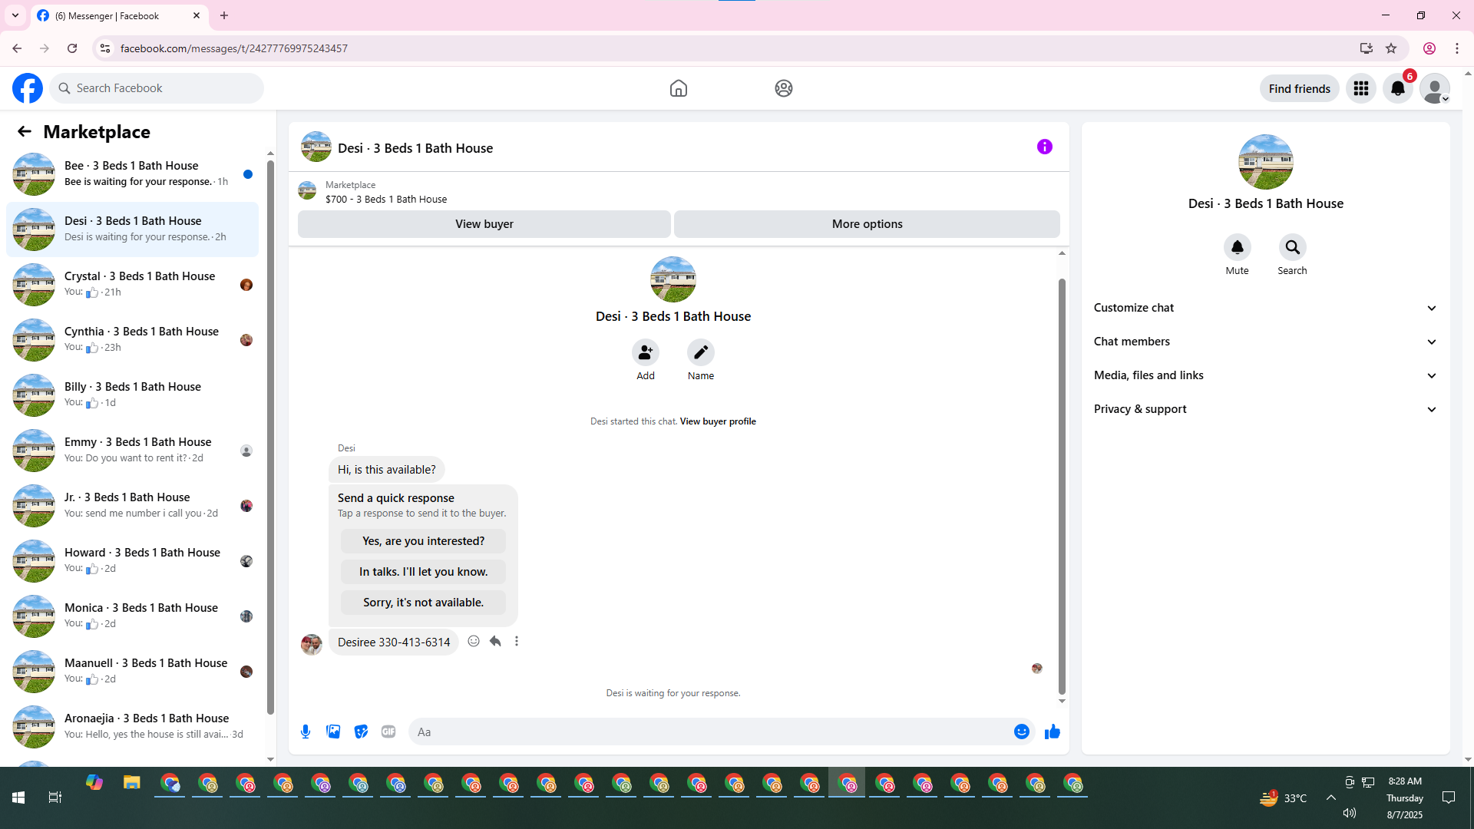Open the Cynthia conversation
1474x829 pixels.
point(132,340)
